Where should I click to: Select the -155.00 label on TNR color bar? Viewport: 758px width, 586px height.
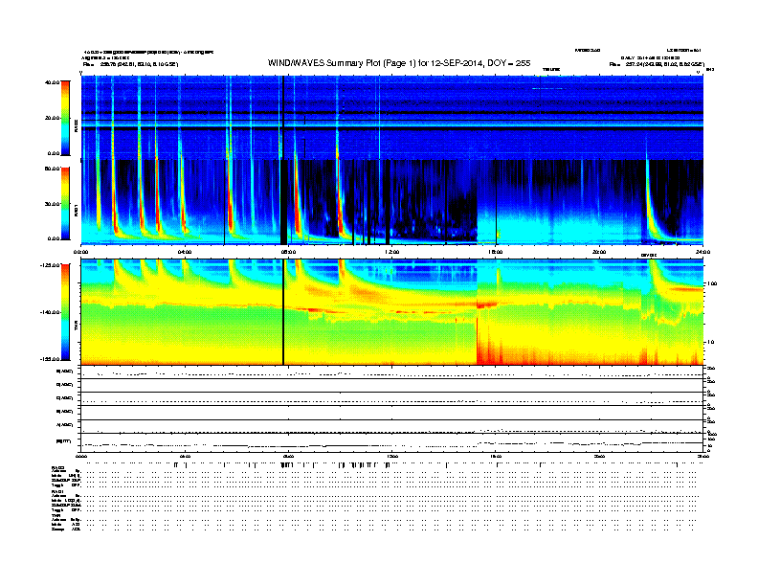point(51,359)
